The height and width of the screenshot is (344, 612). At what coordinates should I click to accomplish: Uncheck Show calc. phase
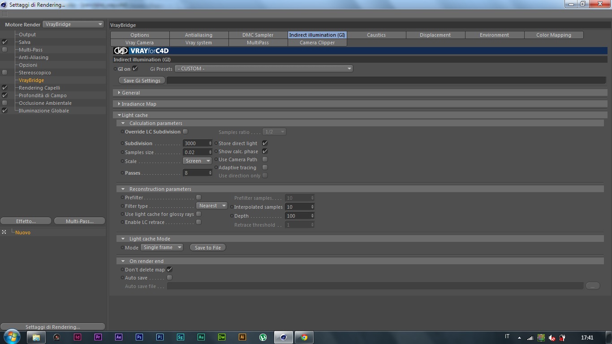[x=265, y=151]
